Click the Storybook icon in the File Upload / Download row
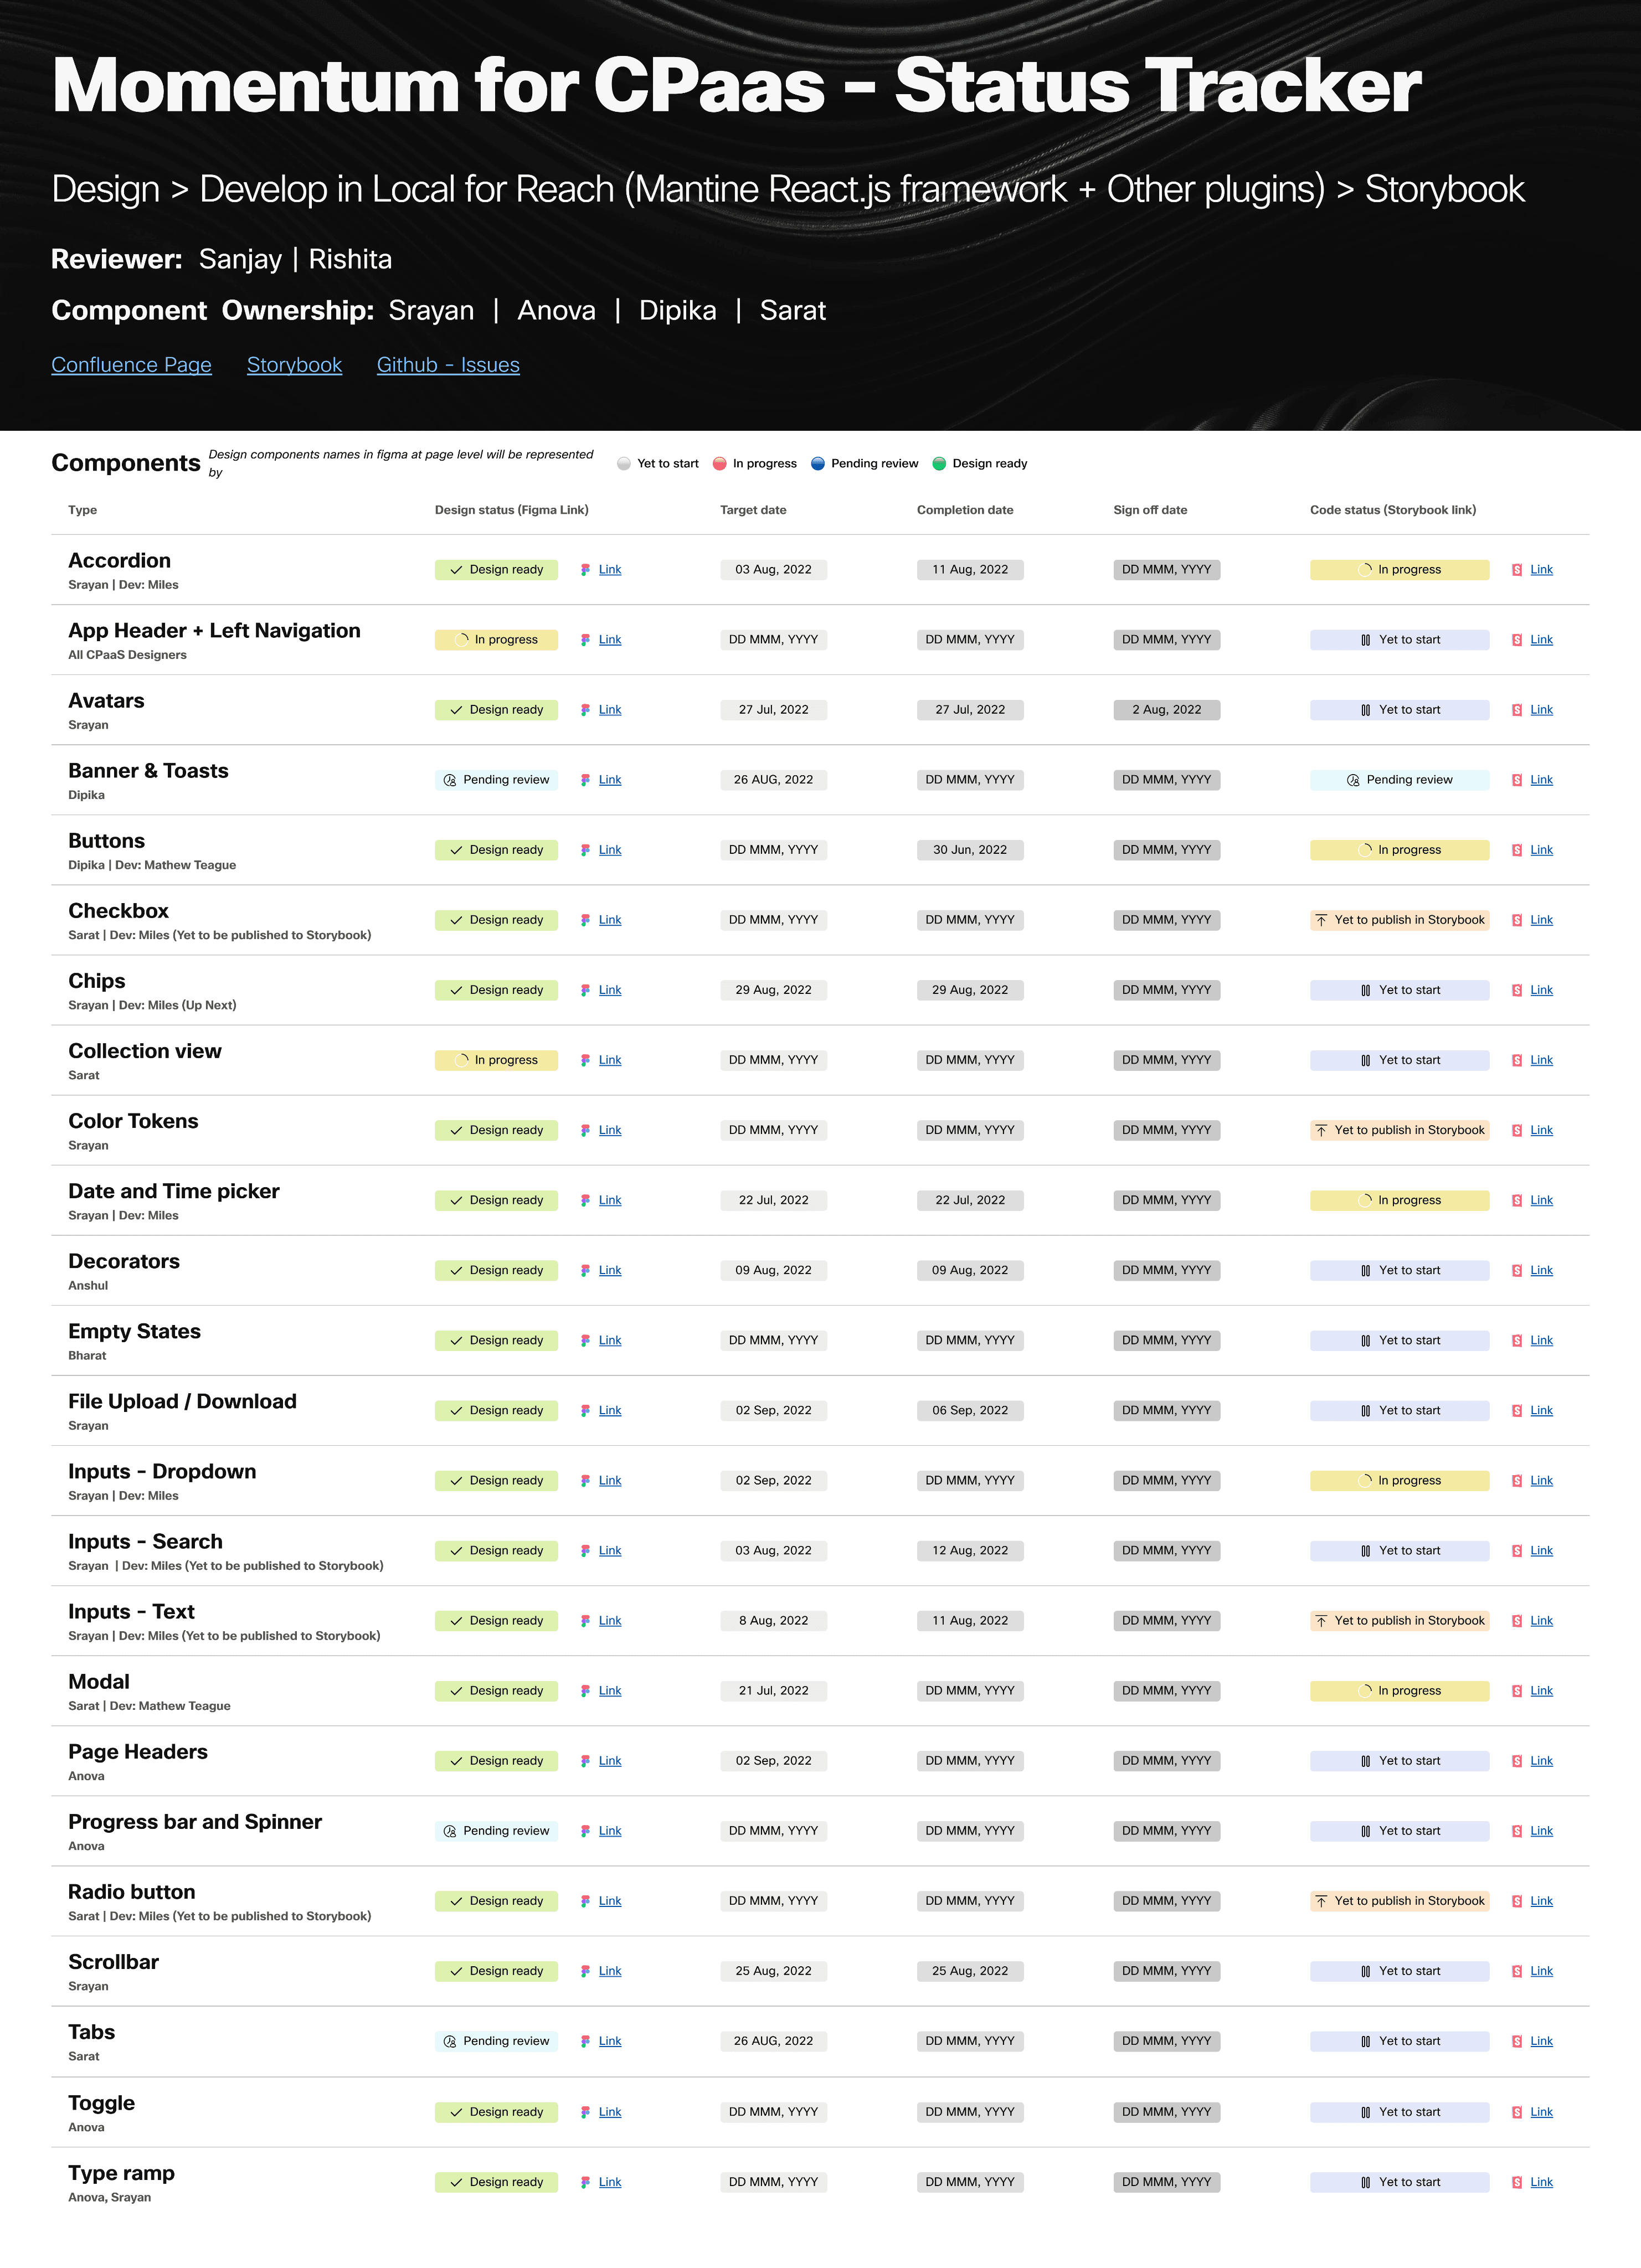The image size is (1641, 2268). (x=1517, y=1411)
